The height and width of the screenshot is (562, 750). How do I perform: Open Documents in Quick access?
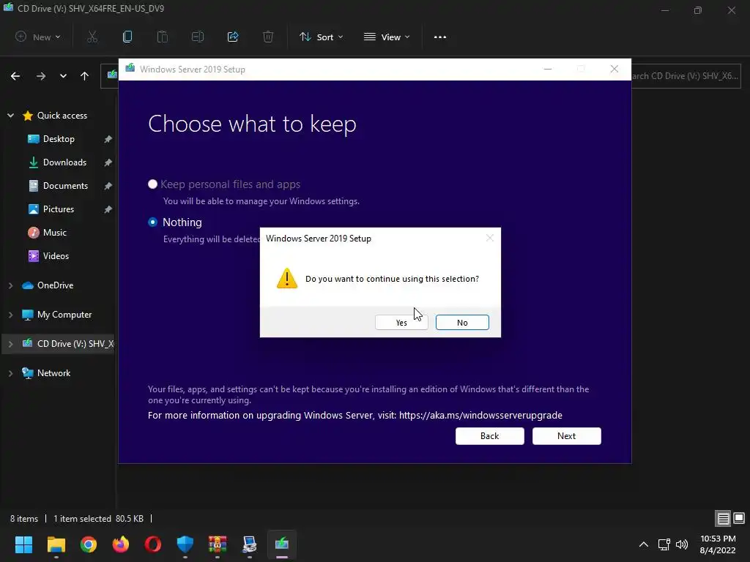tap(65, 186)
